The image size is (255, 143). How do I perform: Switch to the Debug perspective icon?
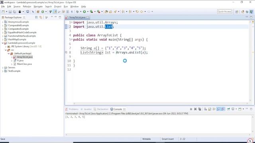[x=247, y=12]
